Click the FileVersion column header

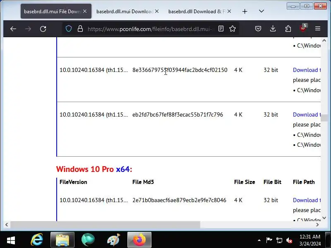click(73, 182)
